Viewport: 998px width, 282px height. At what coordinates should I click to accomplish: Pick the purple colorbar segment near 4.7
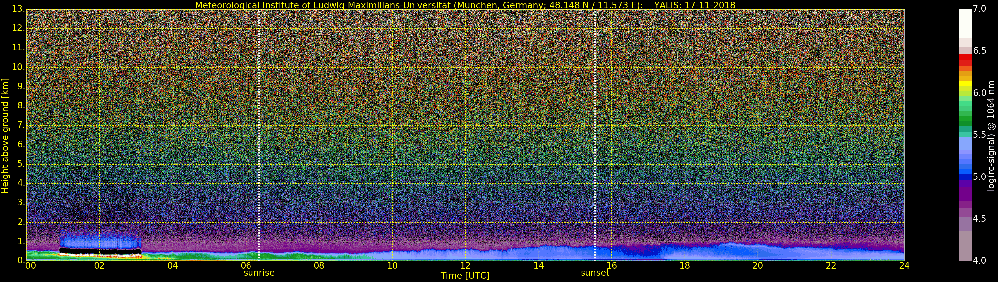[x=965, y=194]
